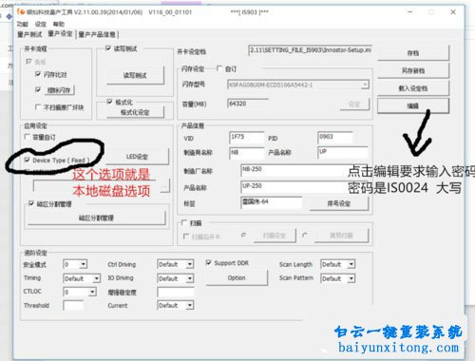This screenshot has height=361, width=475.
Task: Click the 制造商名称 field containing NB
Action: pos(247,153)
